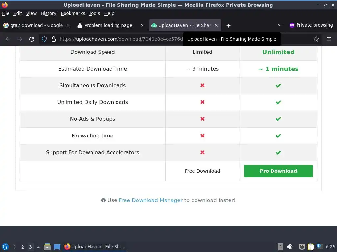Open the Bookmarks menu
337x252 pixels.
point(73,13)
